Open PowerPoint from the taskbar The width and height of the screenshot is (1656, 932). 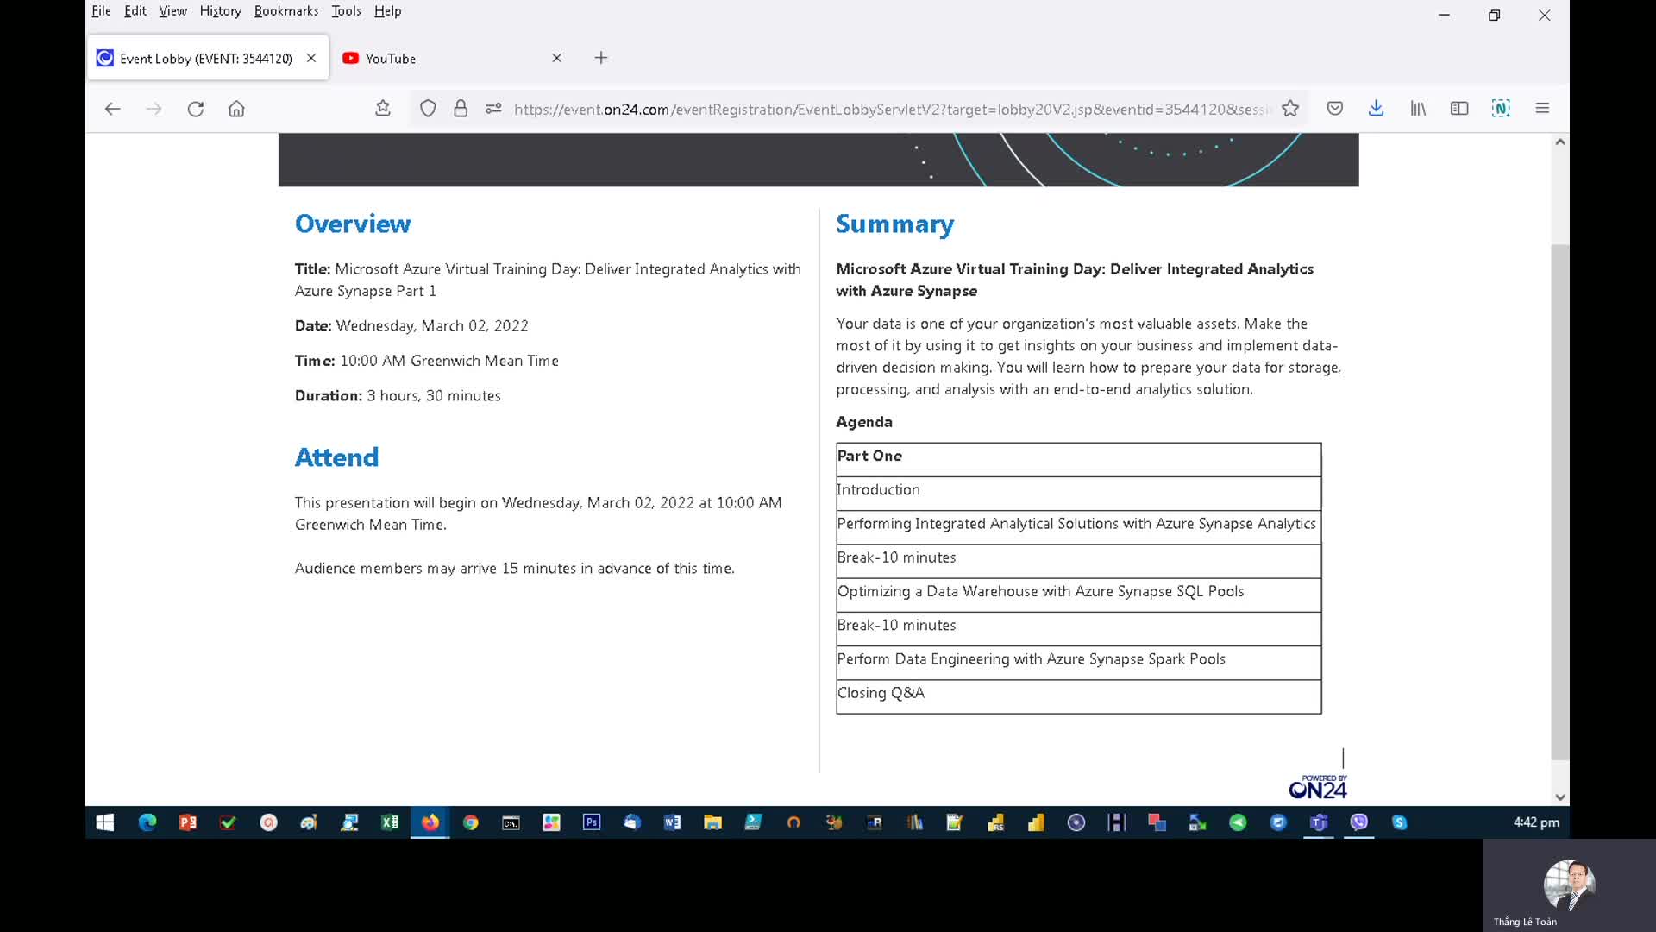tap(187, 822)
